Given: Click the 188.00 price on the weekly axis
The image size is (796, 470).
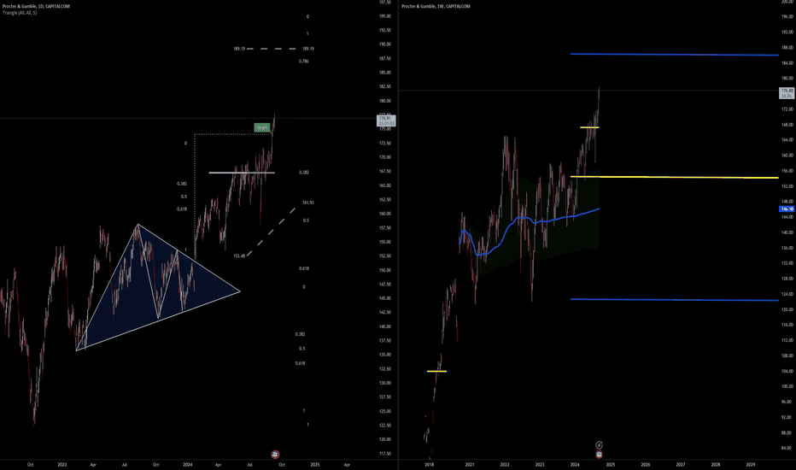Looking at the screenshot, I should coord(787,48).
